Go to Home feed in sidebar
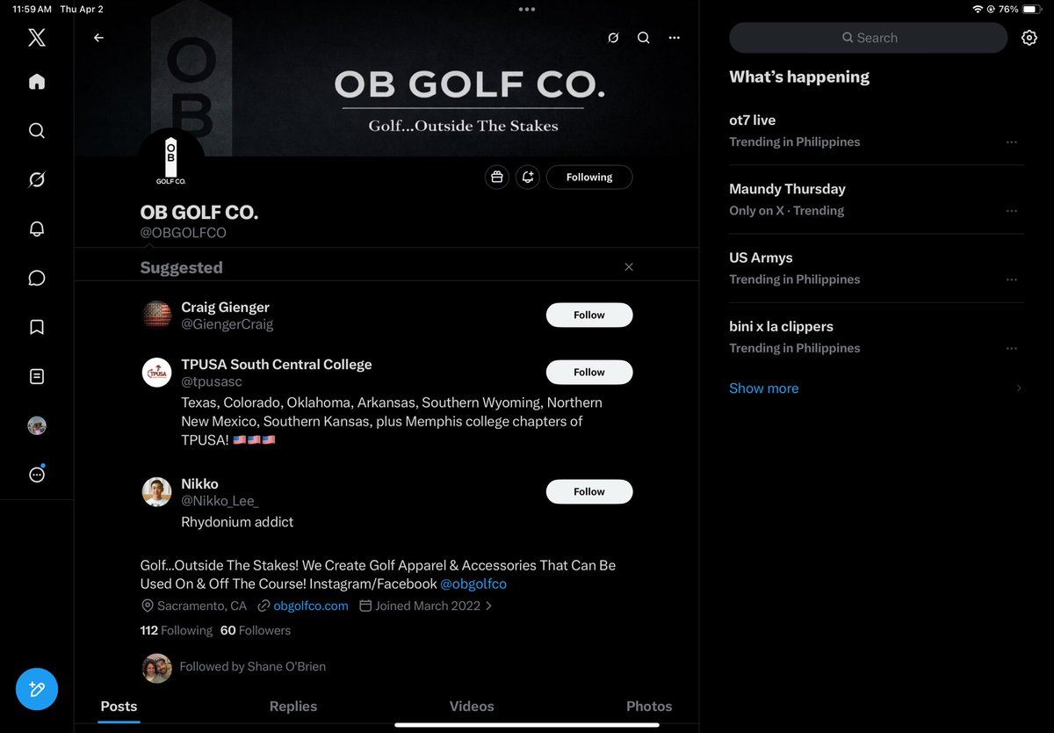The image size is (1054, 733). (37, 82)
